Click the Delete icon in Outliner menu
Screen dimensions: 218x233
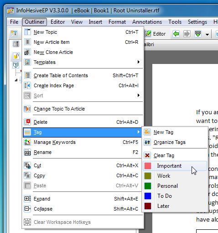pos(27,122)
